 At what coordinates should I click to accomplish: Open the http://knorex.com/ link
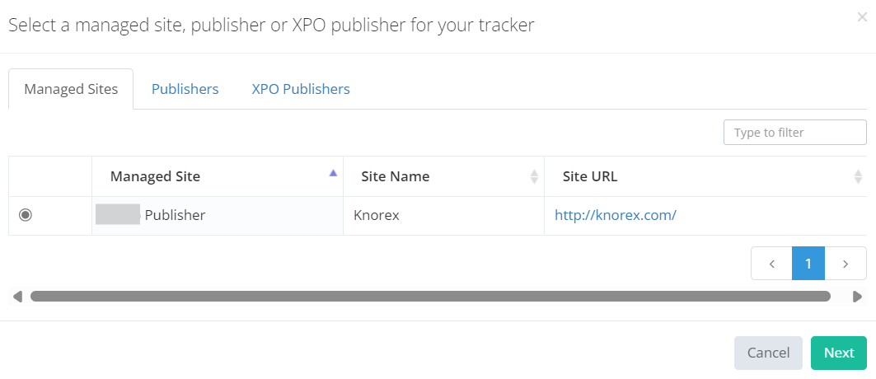point(615,215)
